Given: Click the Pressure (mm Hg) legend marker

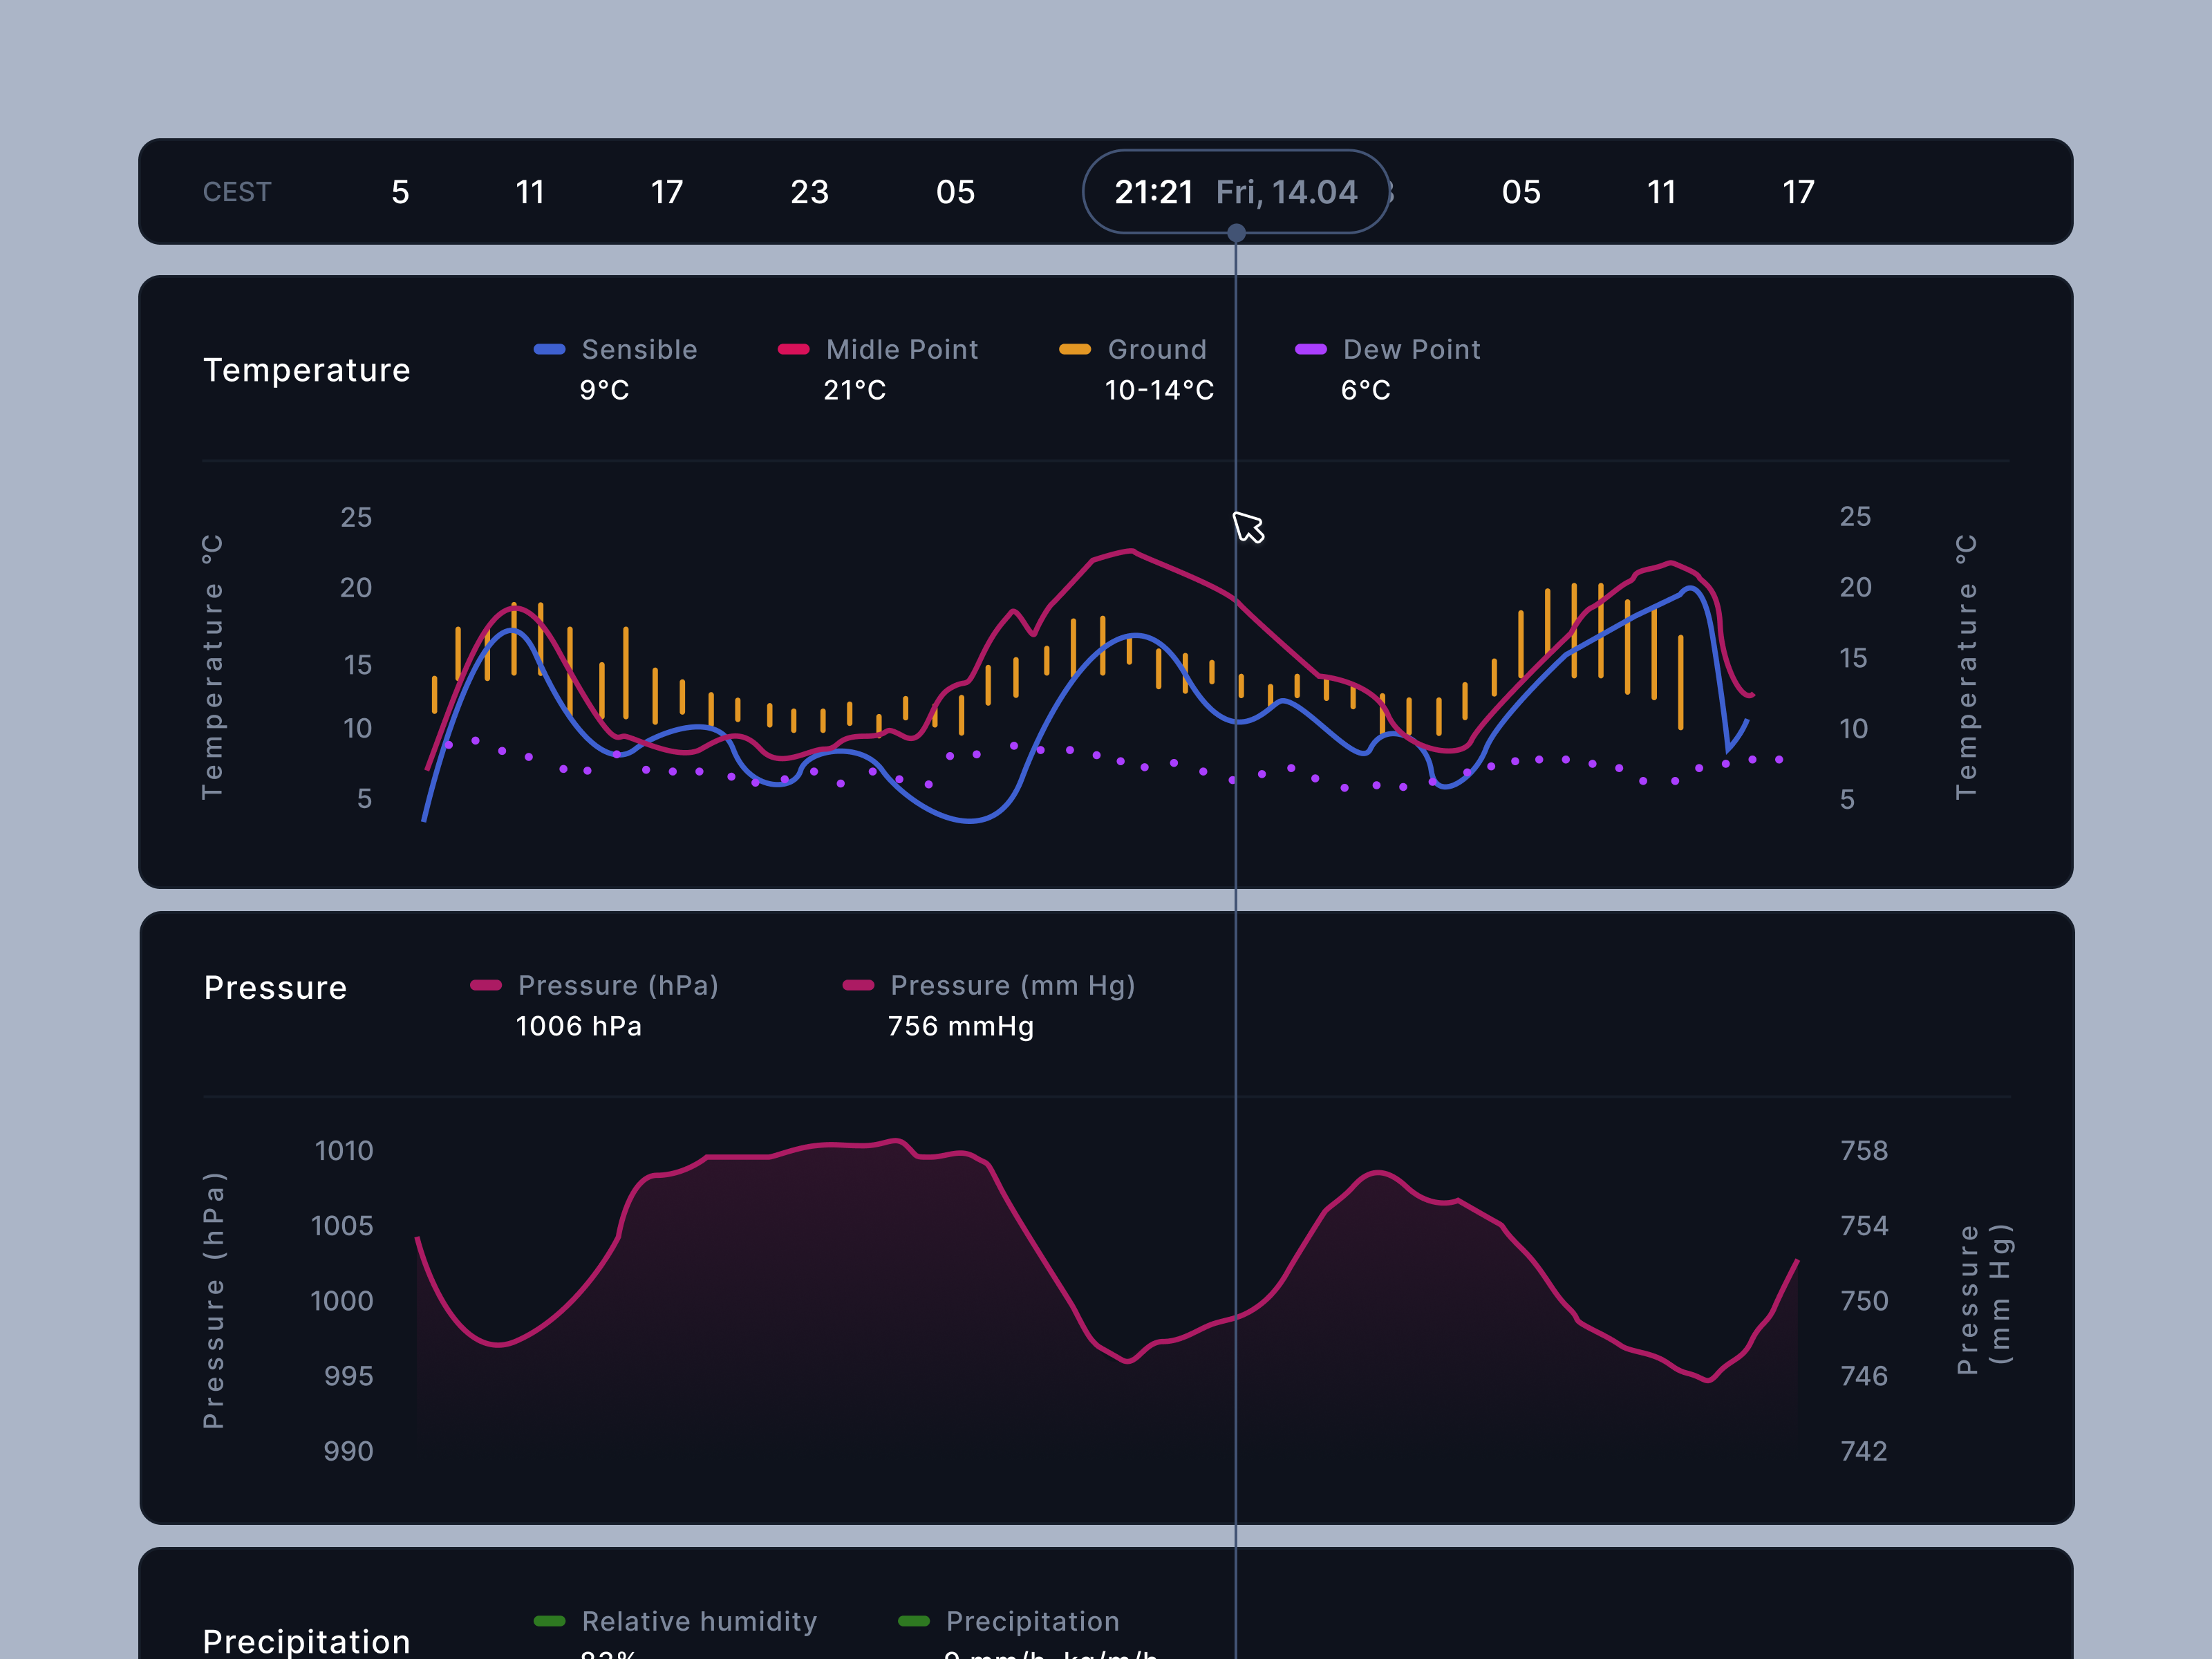Looking at the screenshot, I should click(x=858, y=985).
